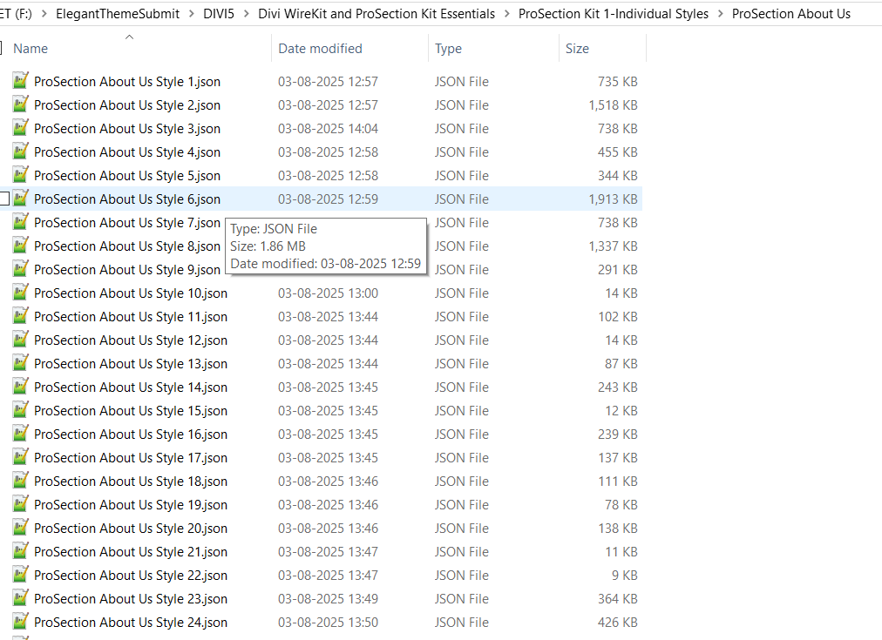
Task: Click the icon of ProSection About Us Style 16.json
Action: click(20, 434)
